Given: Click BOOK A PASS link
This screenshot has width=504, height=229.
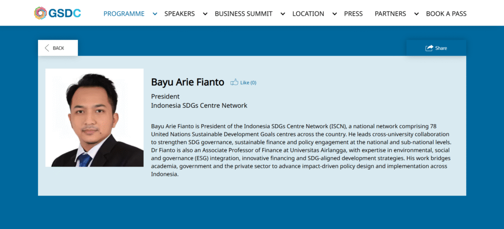Looking at the screenshot, I should click(x=446, y=14).
